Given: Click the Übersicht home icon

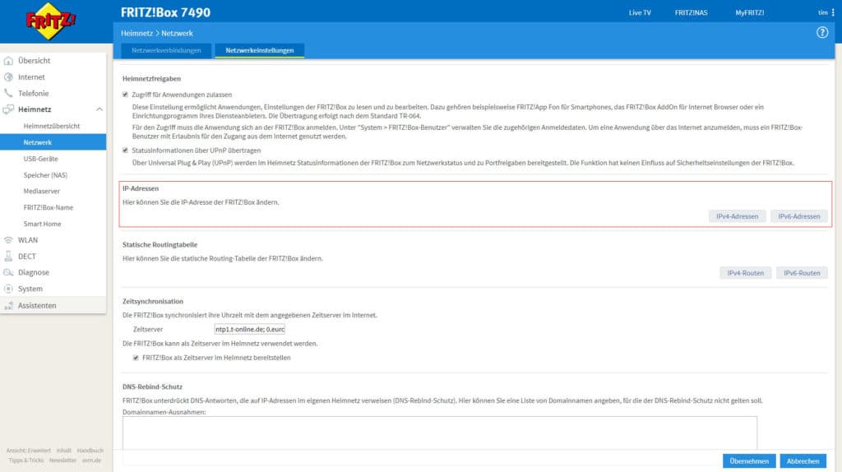Looking at the screenshot, I should [x=8, y=61].
